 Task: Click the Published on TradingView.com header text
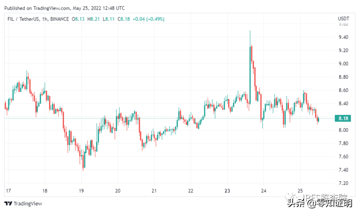pos(64,8)
